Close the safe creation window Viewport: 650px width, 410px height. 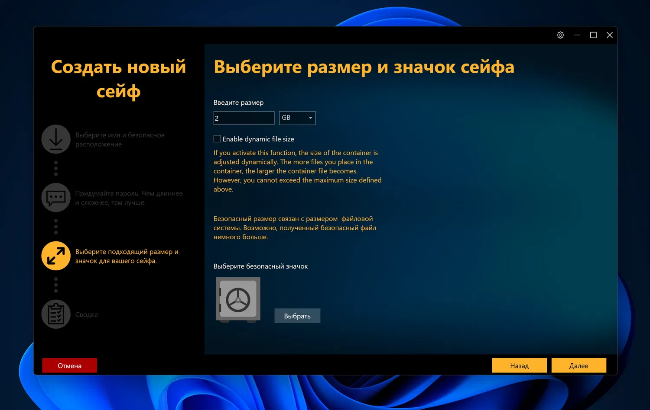[x=610, y=35]
